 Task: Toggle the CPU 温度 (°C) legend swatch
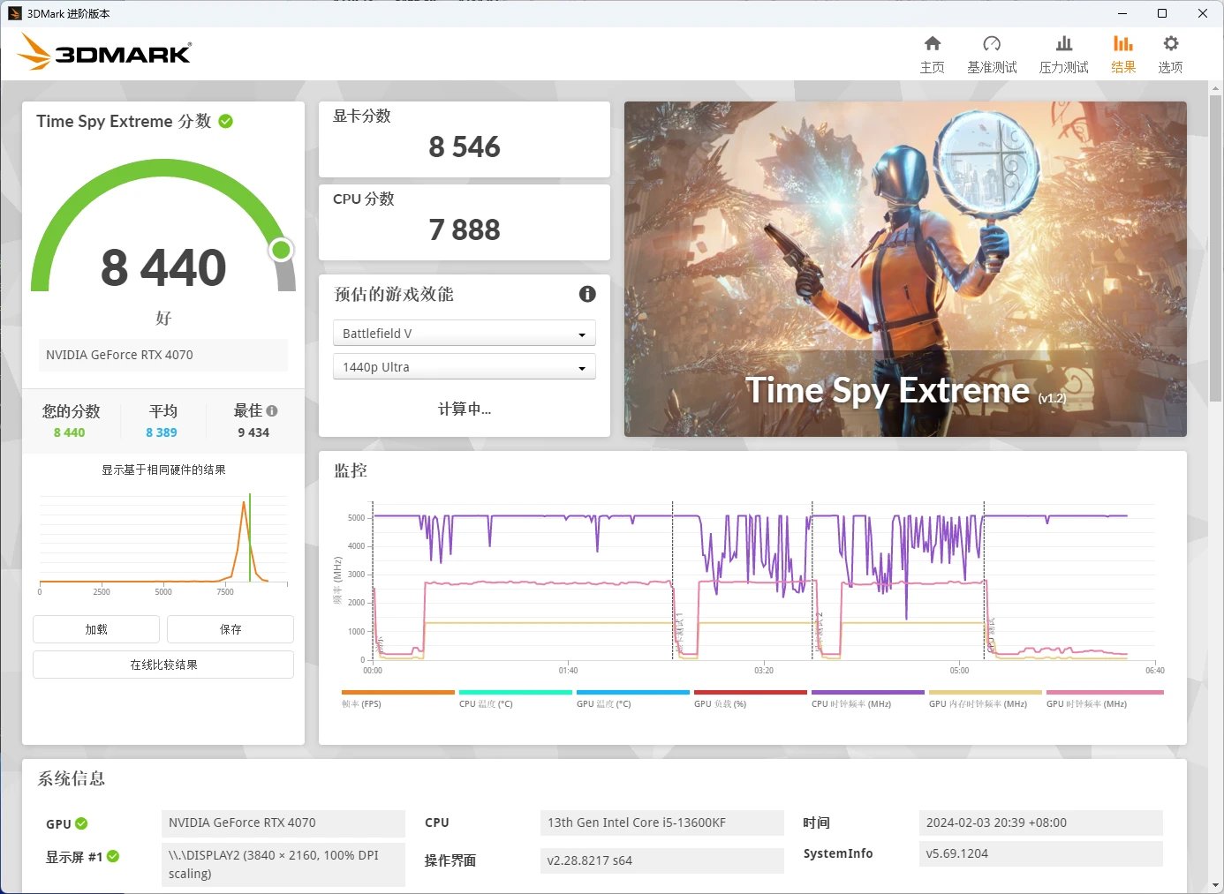(x=516, y=693)
